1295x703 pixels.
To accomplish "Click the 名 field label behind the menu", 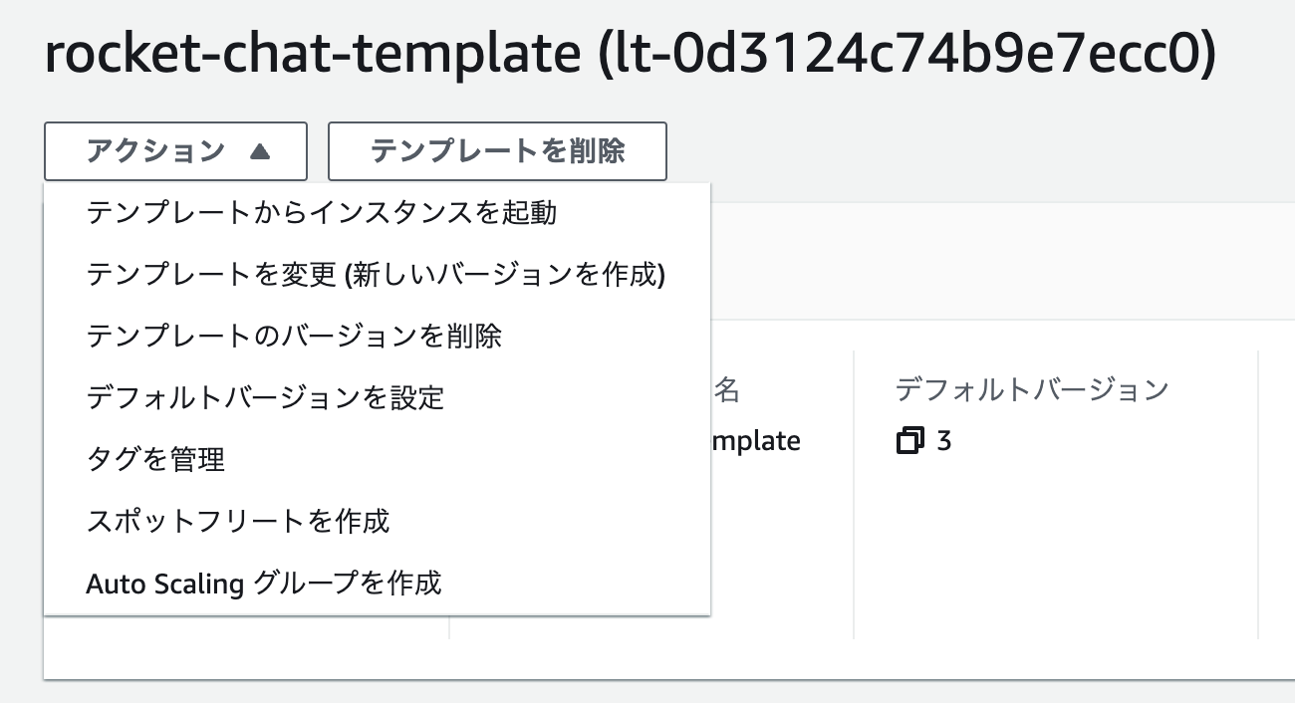I will click(x=726, y=389).
